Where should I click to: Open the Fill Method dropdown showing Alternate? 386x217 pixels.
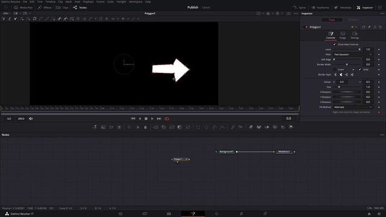(x=353, y=107)
